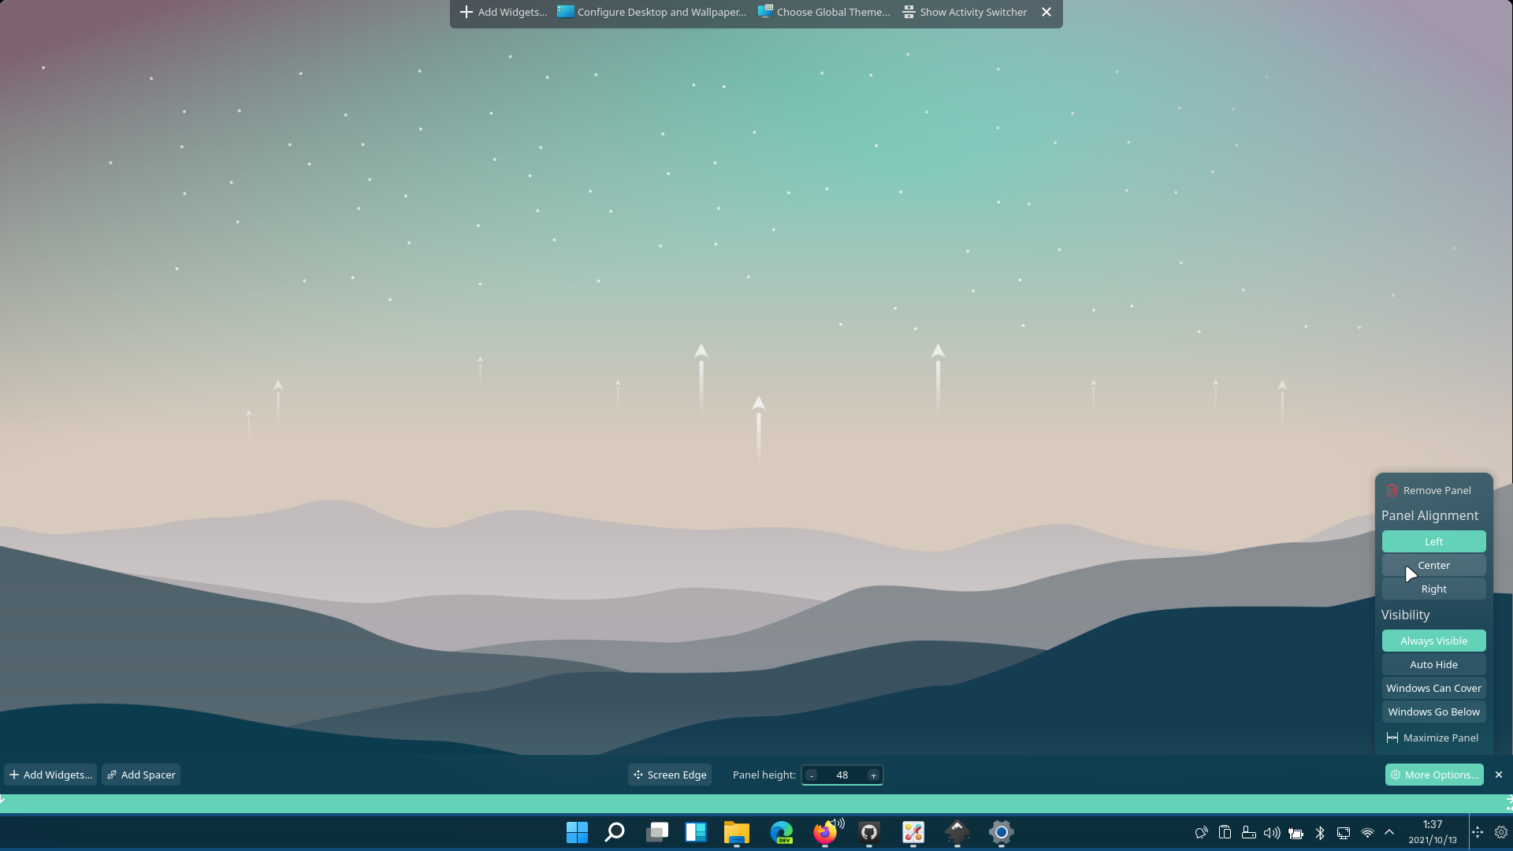Screen dimensions: 1513x851
Task: Set panel alignment to Right
Action: coord(1433,589)
